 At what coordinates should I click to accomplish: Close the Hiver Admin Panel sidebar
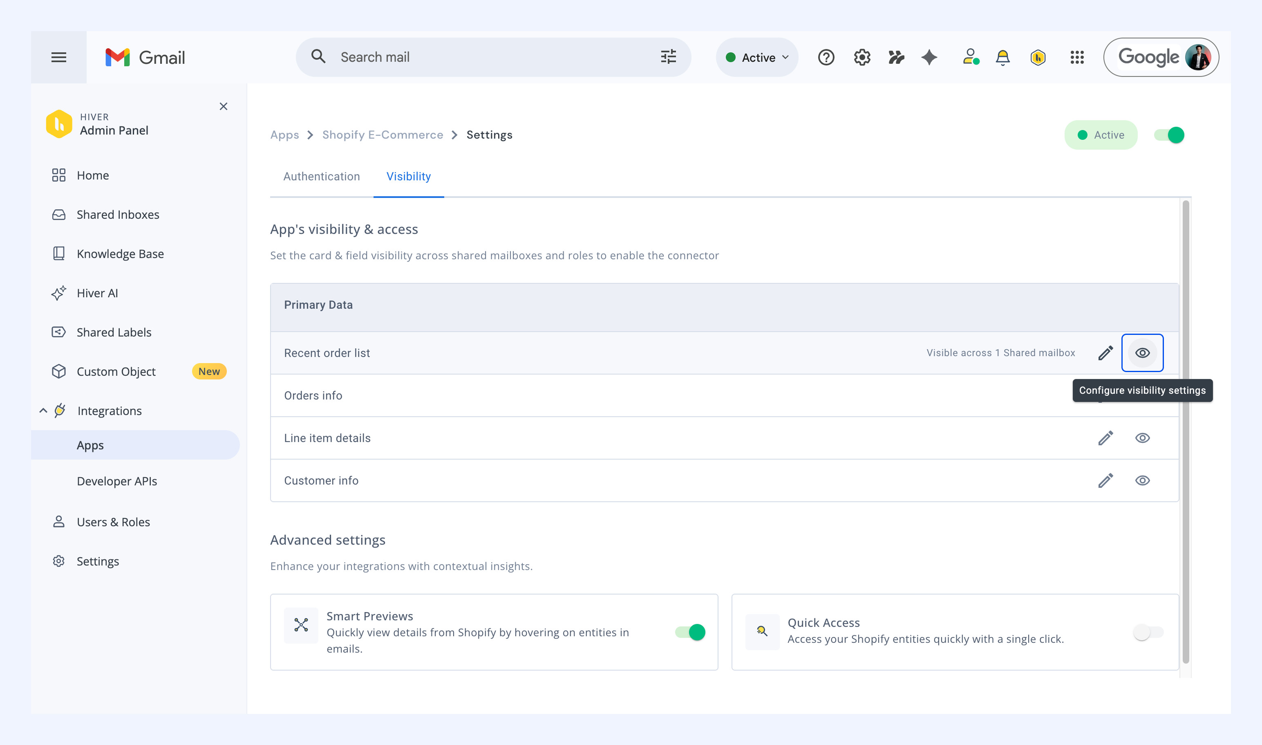click(x=224, y=106)
